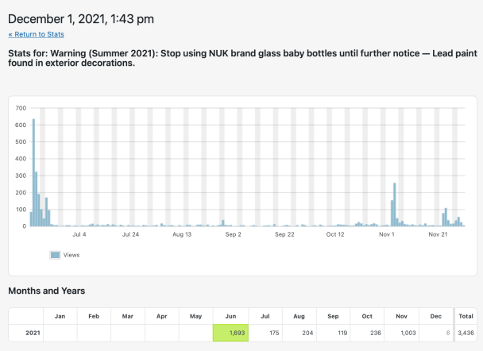Click the Nov 21 axis label

438,234
